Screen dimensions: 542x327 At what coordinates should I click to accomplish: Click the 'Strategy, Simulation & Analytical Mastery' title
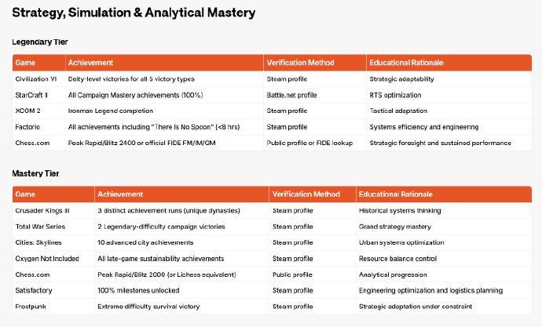[x=134, y=13]
